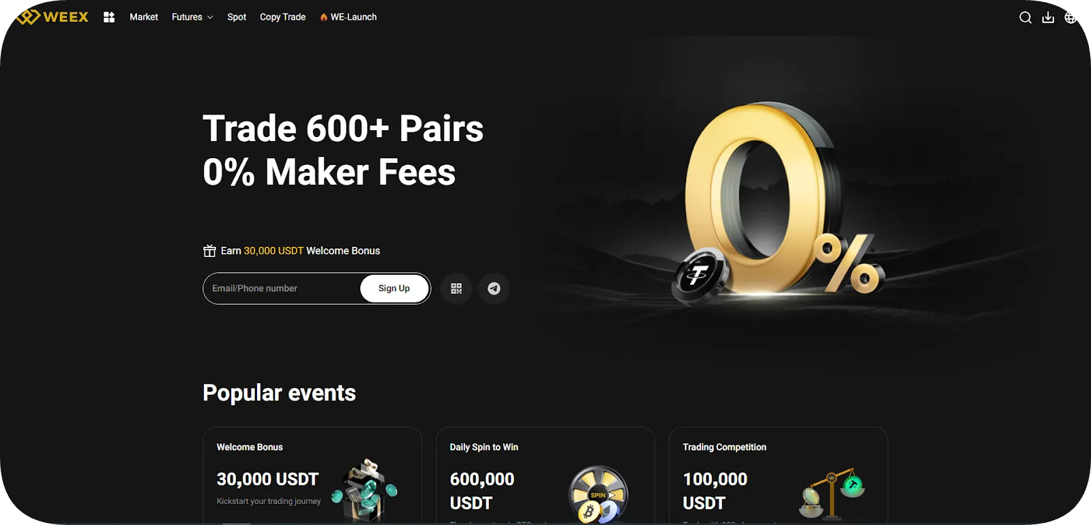Click the 30,000 USDT bonus link
1091x525 pixels.
pos(273,251)
